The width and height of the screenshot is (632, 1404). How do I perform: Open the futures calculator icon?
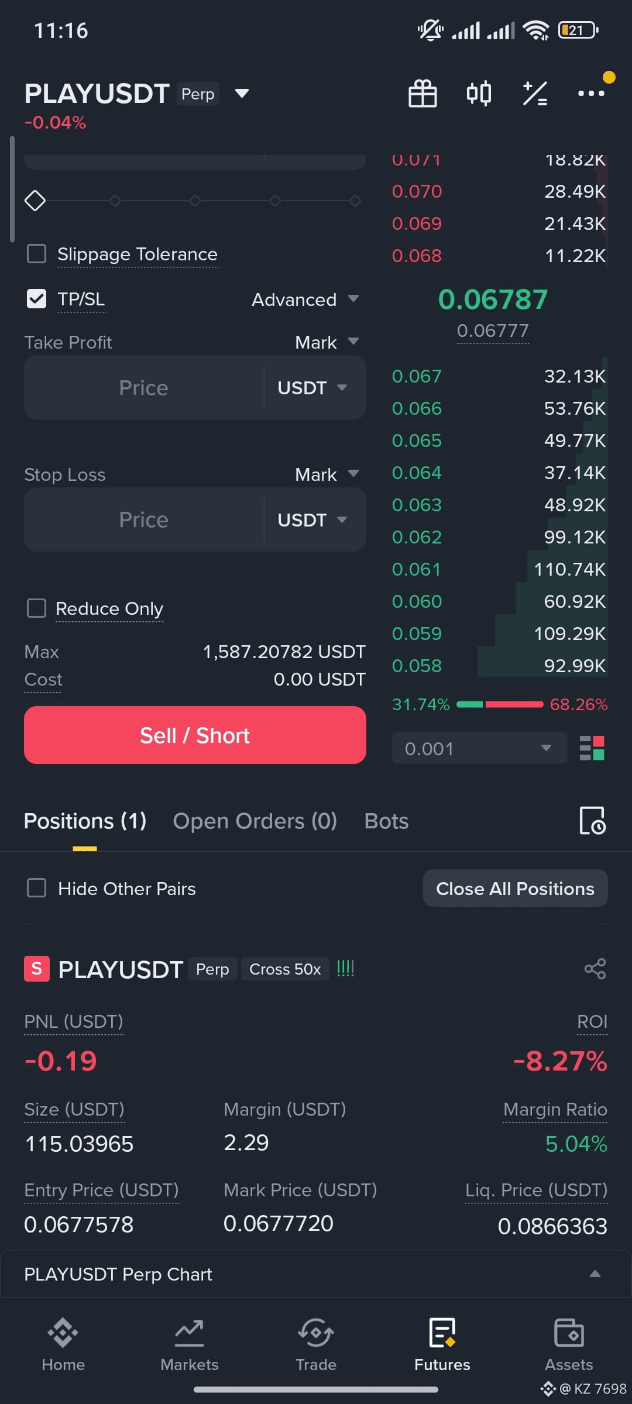point(535,94)
